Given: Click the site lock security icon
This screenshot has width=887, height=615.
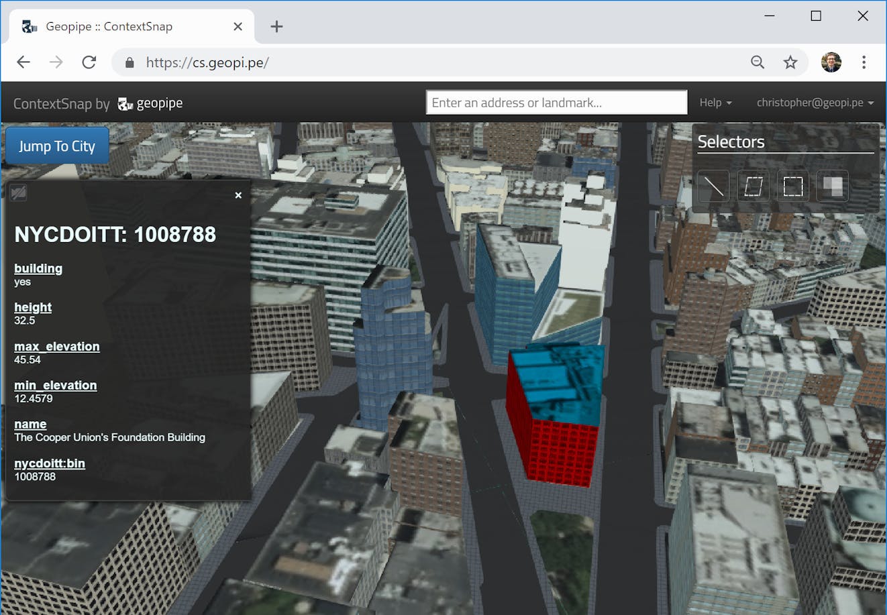Looking at the screenshot, I should click(130, 62).
